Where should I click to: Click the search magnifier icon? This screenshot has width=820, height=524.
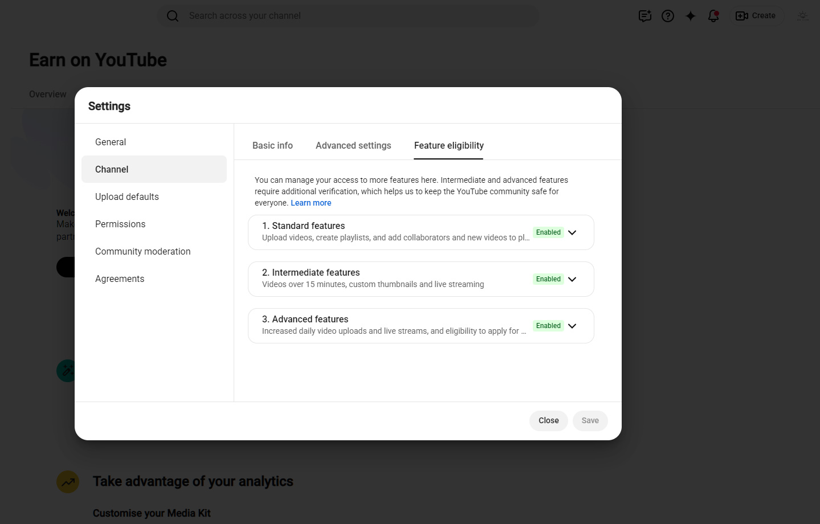[173, 16]
